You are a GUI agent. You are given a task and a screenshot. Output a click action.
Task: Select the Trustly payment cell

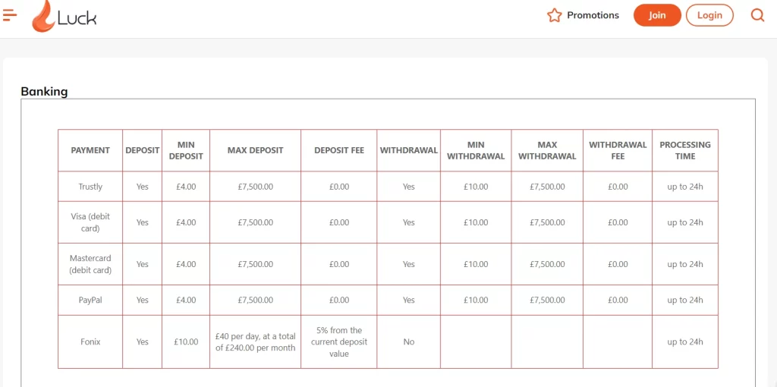(90, 187)
